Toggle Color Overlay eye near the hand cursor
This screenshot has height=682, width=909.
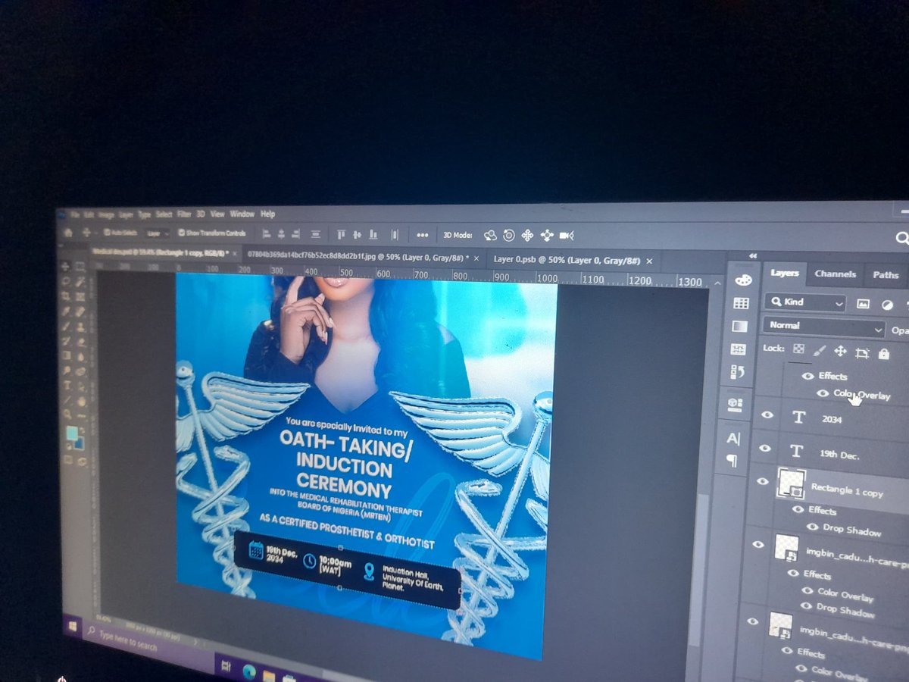tap(823, 393)
